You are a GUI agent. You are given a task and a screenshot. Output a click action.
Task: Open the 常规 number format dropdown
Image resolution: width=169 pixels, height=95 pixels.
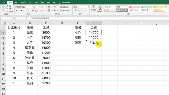pyautogui.click(x=88, y=7)
